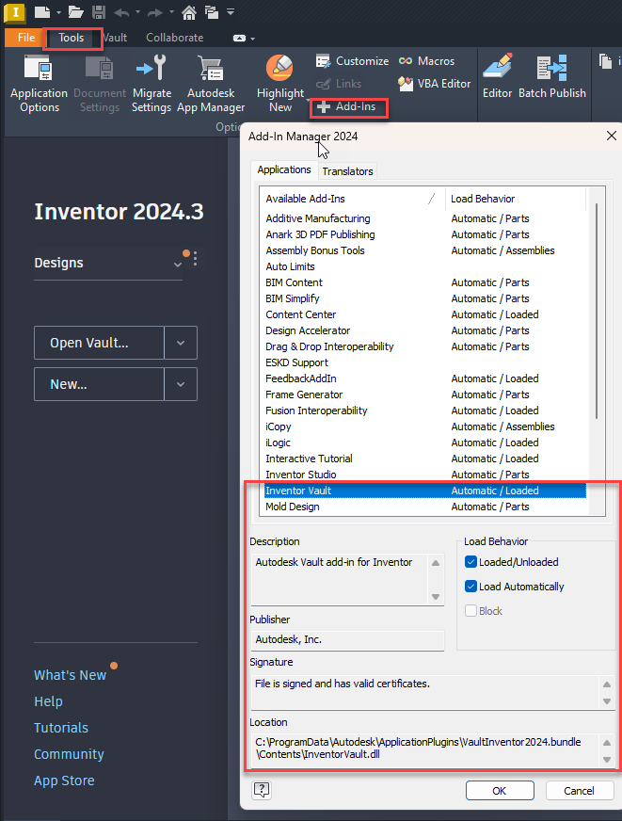
Task: Click the help question mark icon in dialog
Action: (262, 790)
